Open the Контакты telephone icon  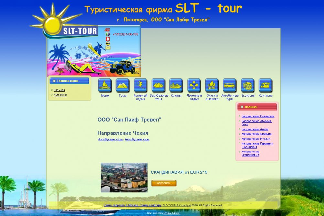[265, 85]
